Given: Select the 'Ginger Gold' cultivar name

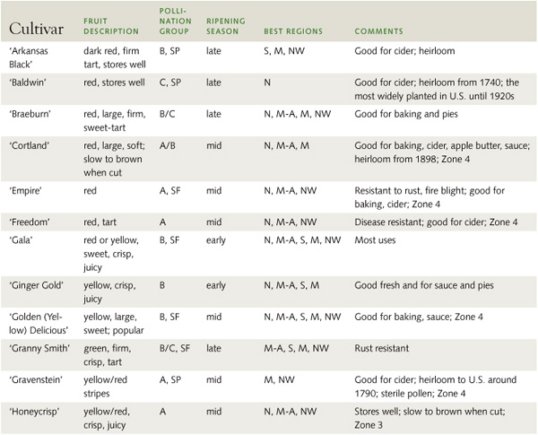Looking at the screenshot, I should tap(36, 285).
